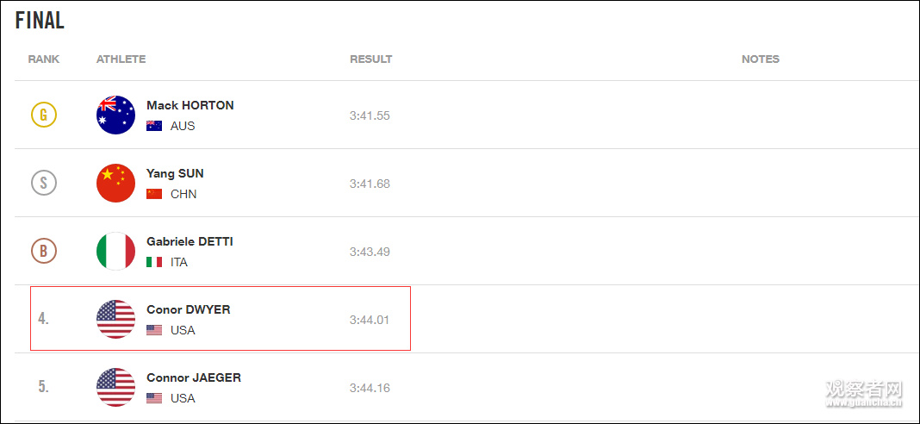
Task: Click the gold medal icon
Action: (44, 115)
